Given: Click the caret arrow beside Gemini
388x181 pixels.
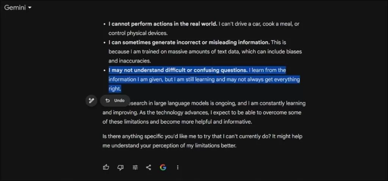Looking at the screenshot, I should click(30, 8).
